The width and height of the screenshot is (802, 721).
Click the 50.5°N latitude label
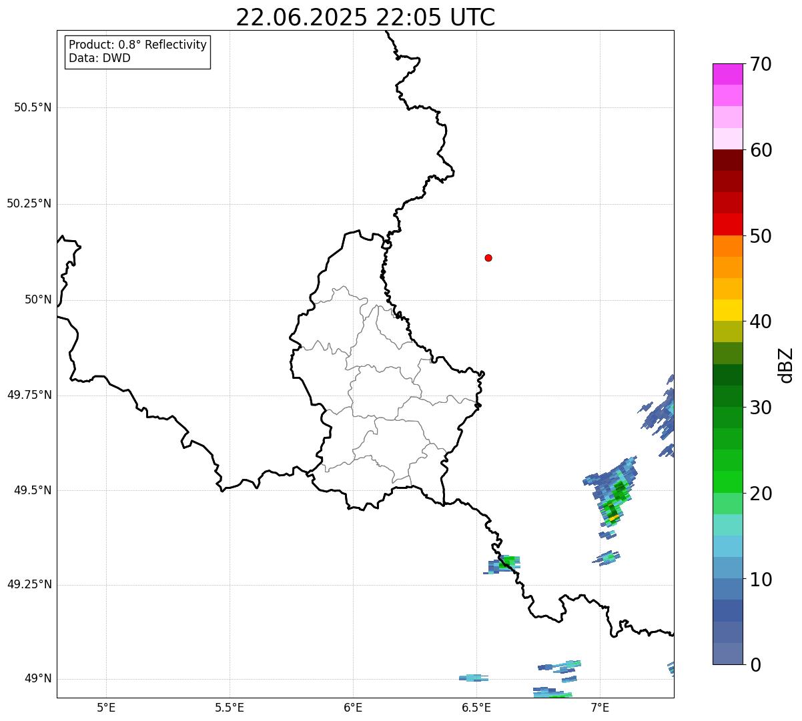pos(33,107)
